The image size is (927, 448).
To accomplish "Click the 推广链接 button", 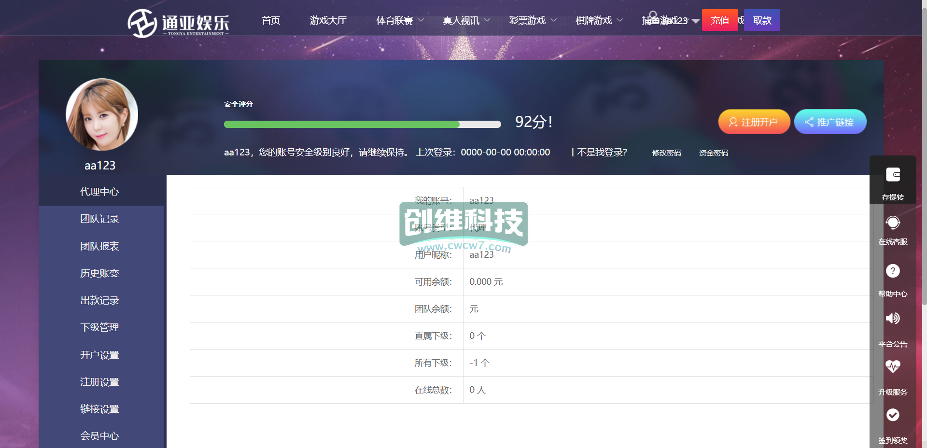I will [x=830, y=122].
